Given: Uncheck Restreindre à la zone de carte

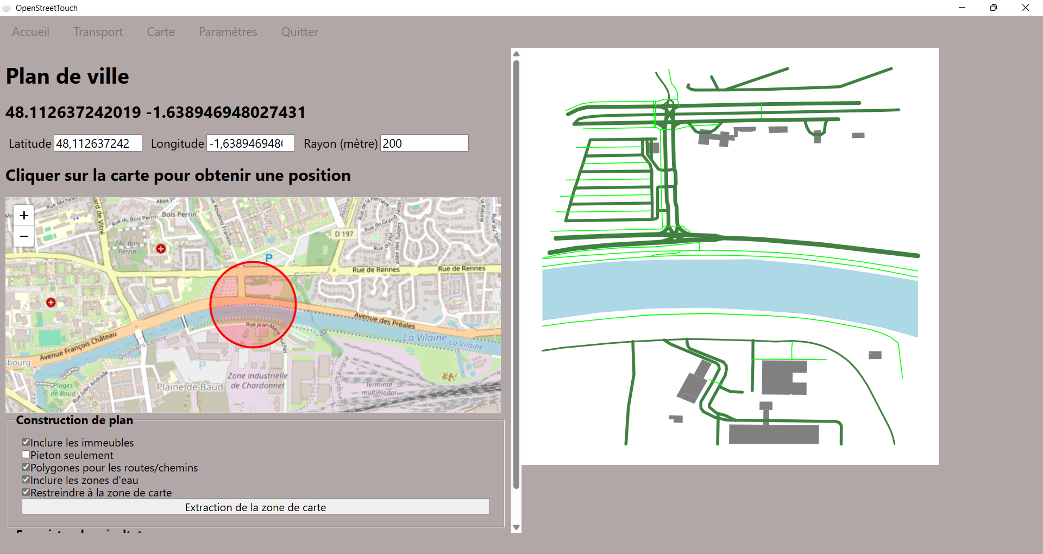Looking at the screenshot, I should [x=26, y=492].
